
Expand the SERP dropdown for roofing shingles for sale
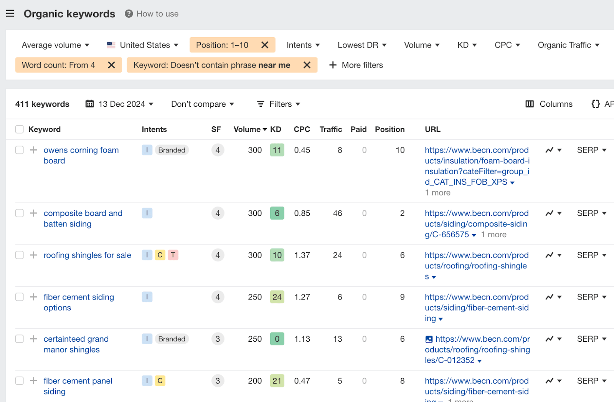point(591,255)
